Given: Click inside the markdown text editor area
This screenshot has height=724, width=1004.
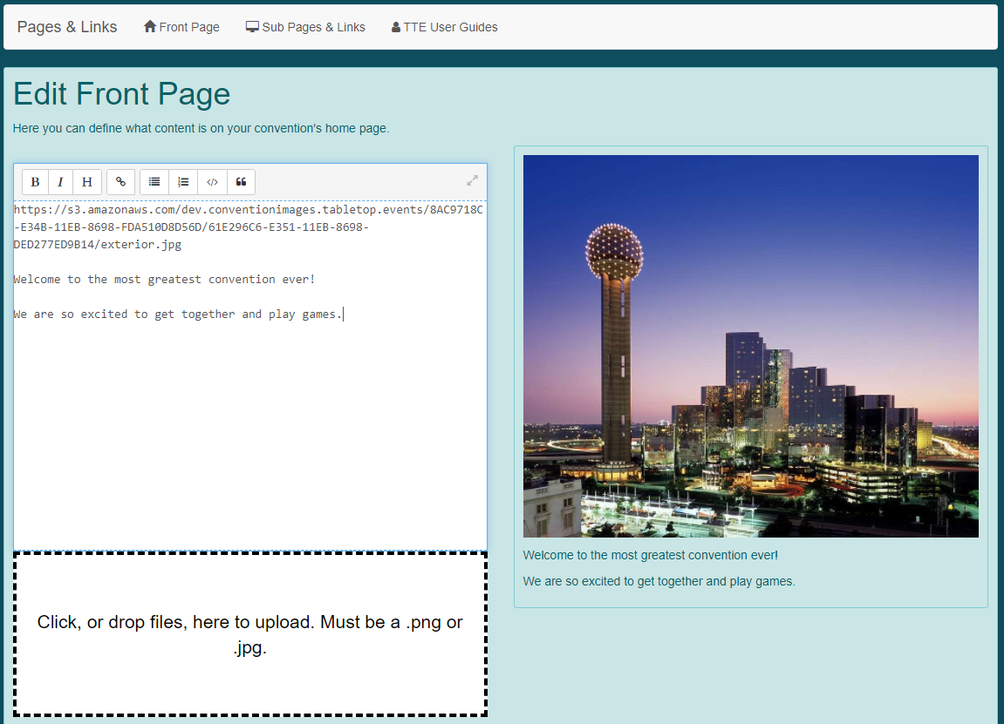Looking at the screenshot, I should 250,376.
